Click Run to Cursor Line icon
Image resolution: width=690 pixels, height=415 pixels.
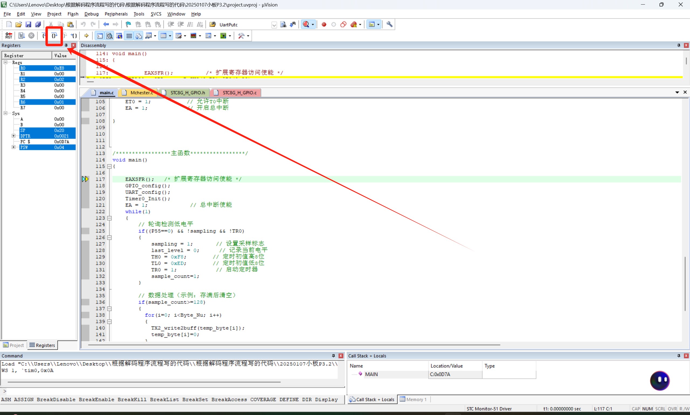pyautogui.click(x=74, y=36)
